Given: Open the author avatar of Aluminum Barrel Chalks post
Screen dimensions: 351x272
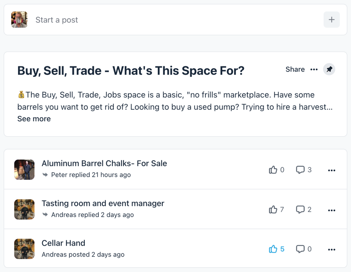Looking at the screenshot, I should click(25, 170).
